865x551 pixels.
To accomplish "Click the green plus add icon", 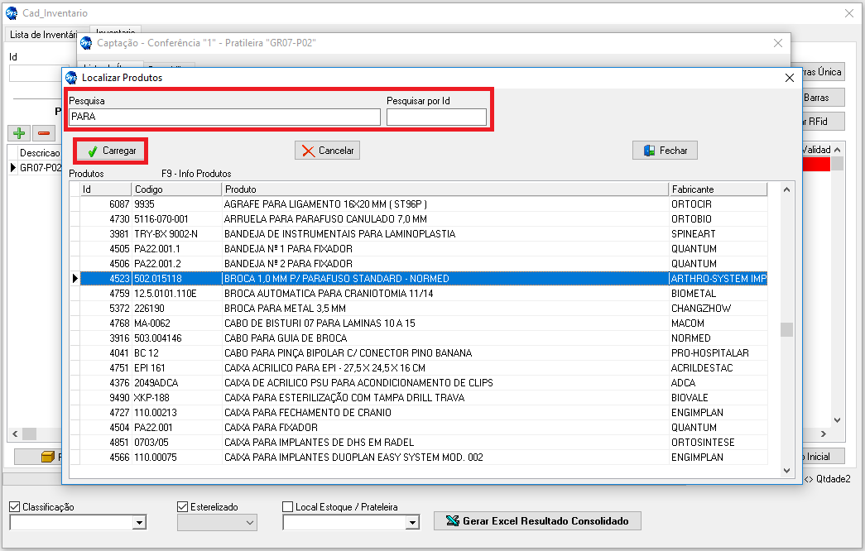I will (18, 132).
